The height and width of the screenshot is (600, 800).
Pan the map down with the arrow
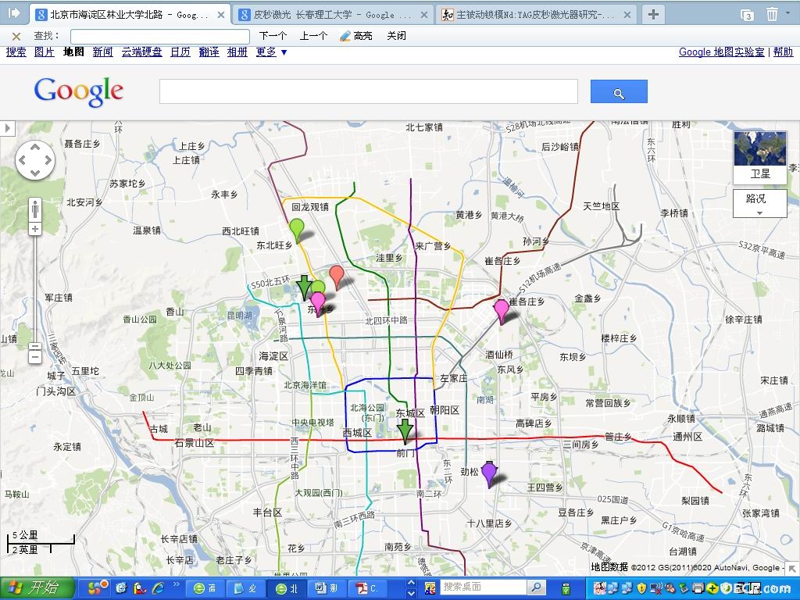tap(35, 173)
